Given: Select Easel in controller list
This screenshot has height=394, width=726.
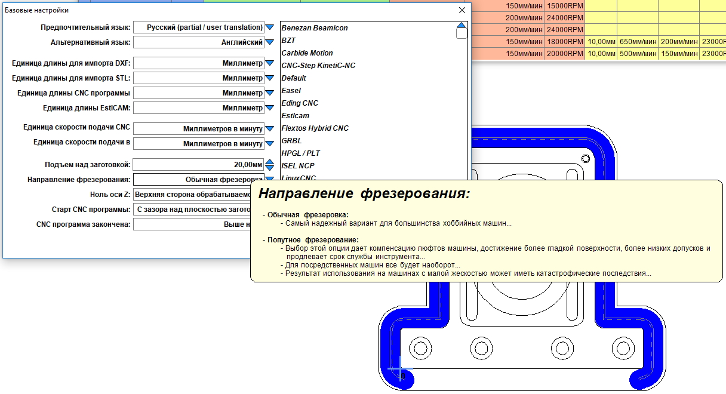Looking at the screenshot, I should click(291, 91).
